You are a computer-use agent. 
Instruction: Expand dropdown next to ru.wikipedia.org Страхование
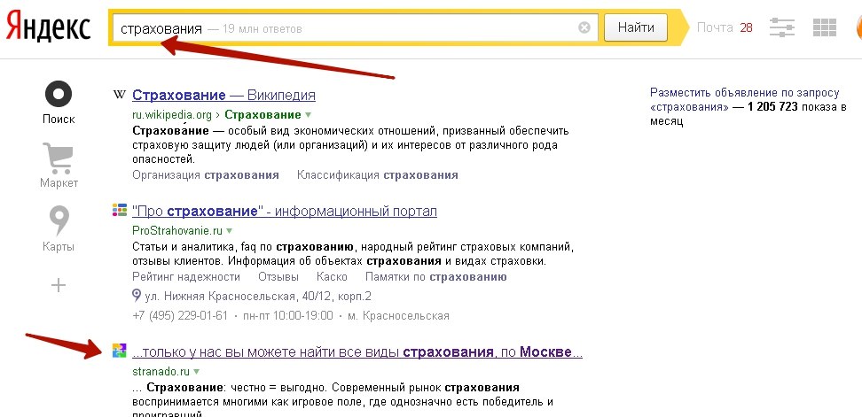coord(308,115)
